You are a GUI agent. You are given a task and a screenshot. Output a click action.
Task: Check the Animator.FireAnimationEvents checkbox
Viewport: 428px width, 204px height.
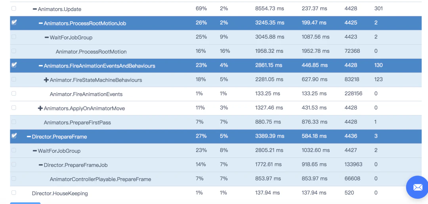13,94
